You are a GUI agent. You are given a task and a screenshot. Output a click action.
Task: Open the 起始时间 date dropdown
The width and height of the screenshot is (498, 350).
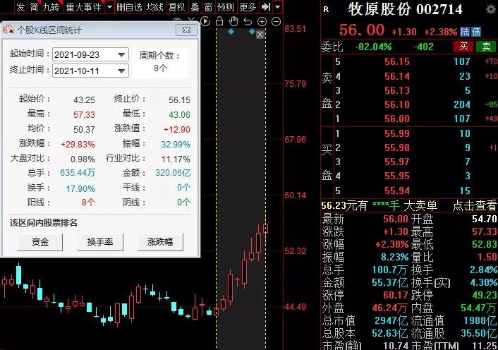click(x=121, y=54)
